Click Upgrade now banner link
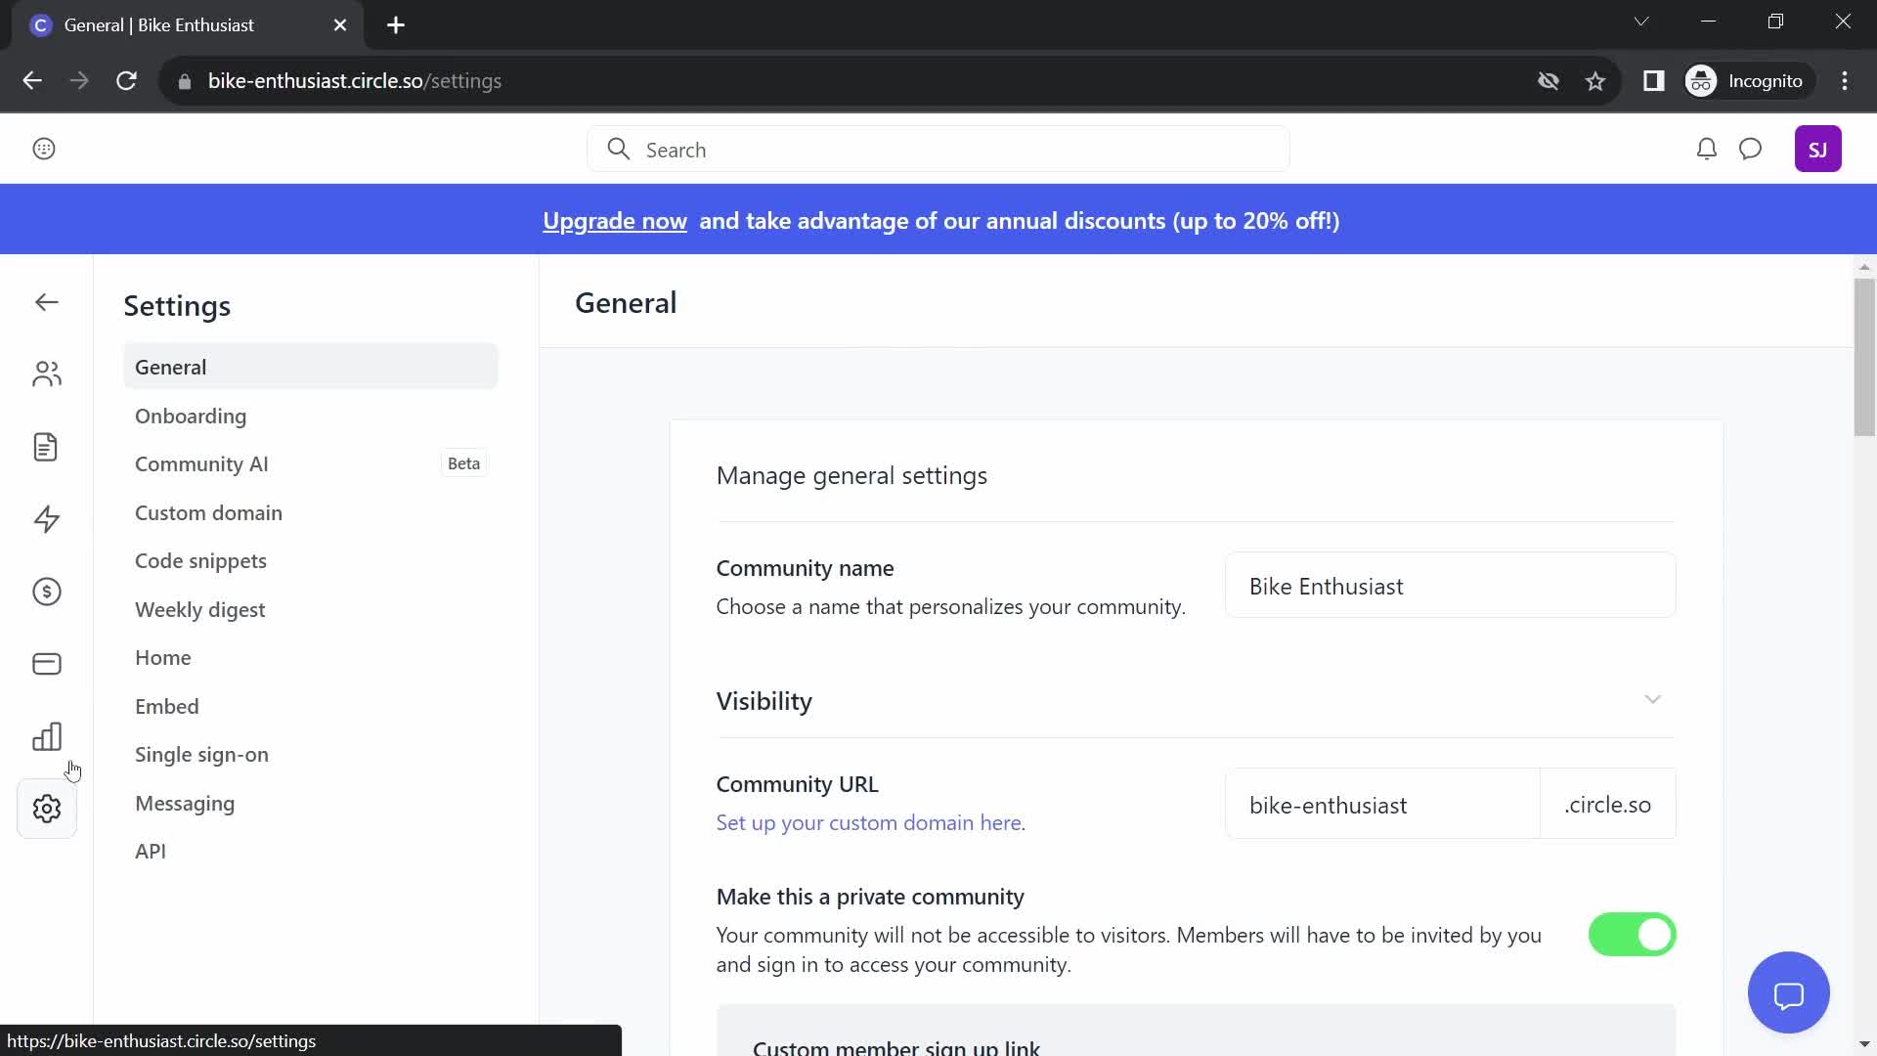 point(615,219)
